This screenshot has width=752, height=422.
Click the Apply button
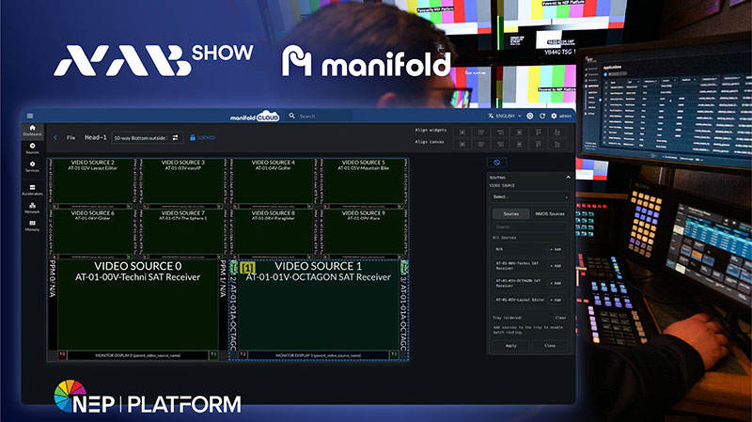click(510, 345)
